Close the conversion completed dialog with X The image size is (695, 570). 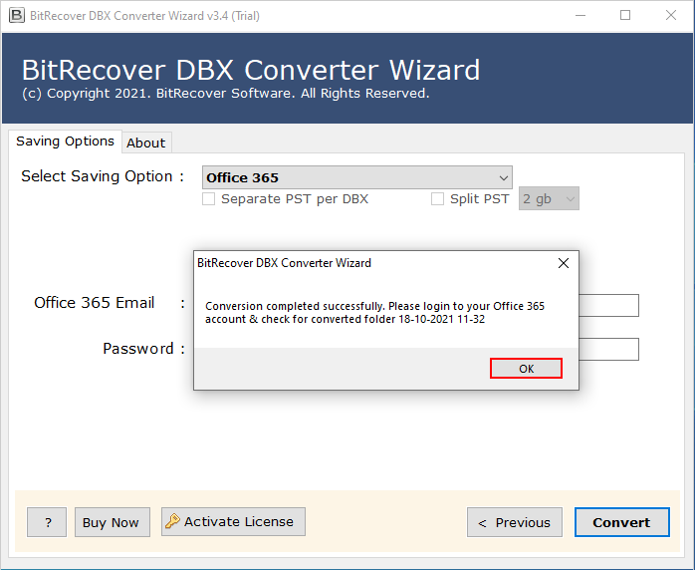pyautogui.click(x=564, y=263)
